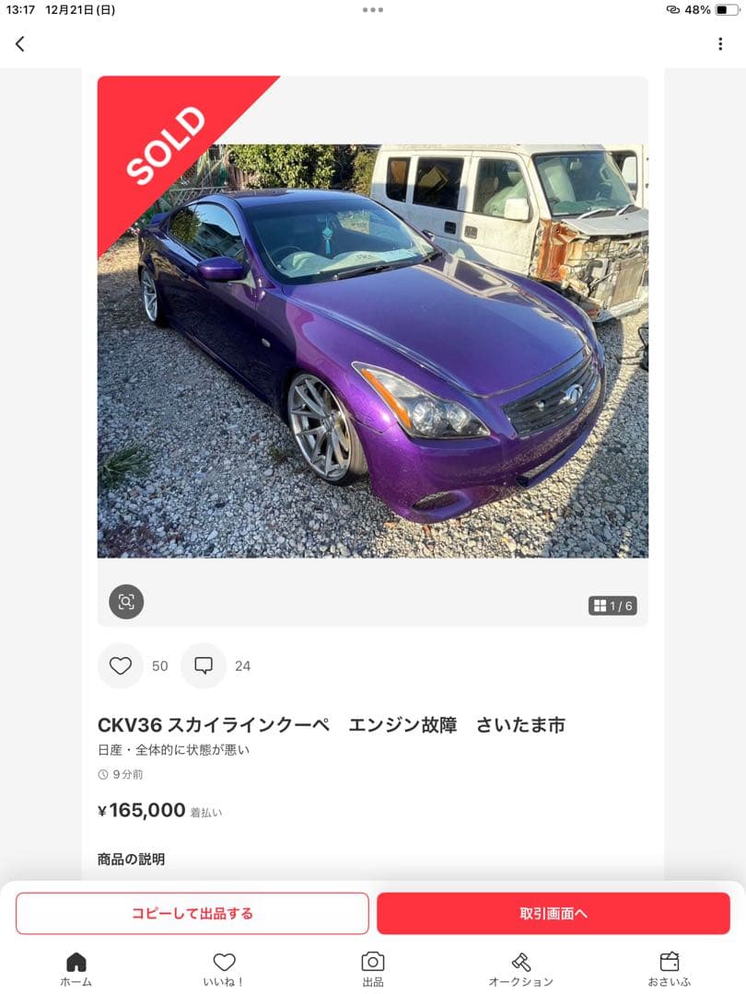This screenshot has height=994, width=746.
Task: Open the 1/6 photo grid indicator
Action: coord(612,606)
